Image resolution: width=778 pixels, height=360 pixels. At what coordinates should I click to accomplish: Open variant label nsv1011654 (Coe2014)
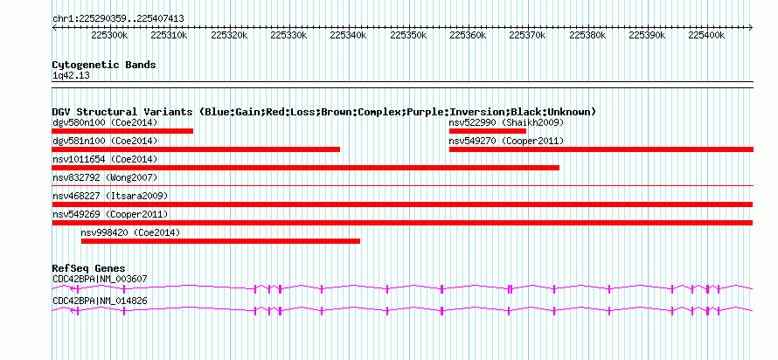(x=105, y=159)
